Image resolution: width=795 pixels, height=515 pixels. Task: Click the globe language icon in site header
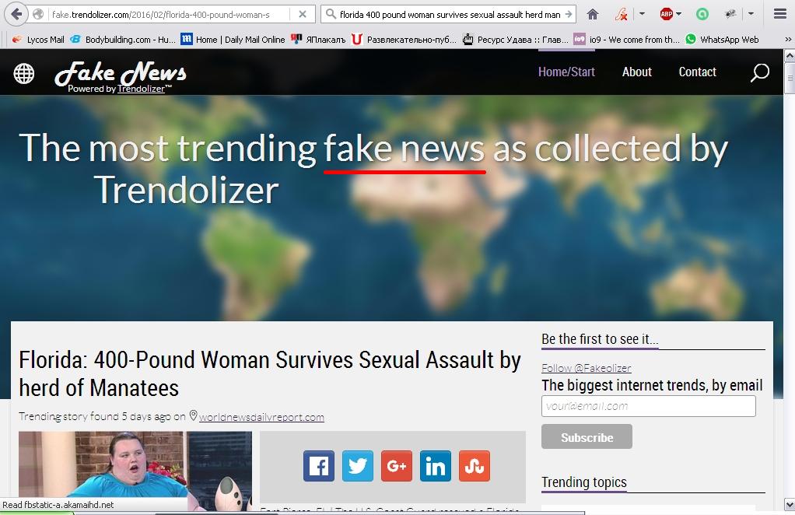pyautogui.click(x=24, y=73)
